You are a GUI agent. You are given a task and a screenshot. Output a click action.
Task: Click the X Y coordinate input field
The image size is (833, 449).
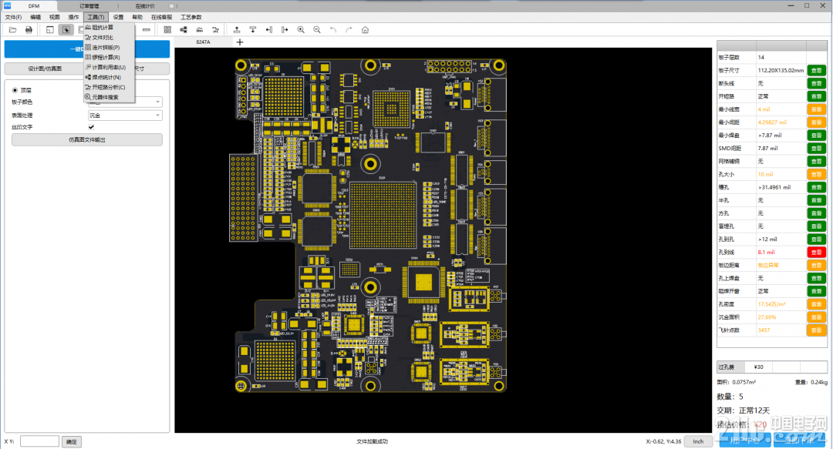click(x=39, y=441)
